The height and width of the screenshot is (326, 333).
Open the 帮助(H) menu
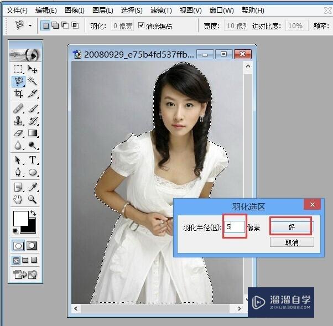click(x=253, y=10)
